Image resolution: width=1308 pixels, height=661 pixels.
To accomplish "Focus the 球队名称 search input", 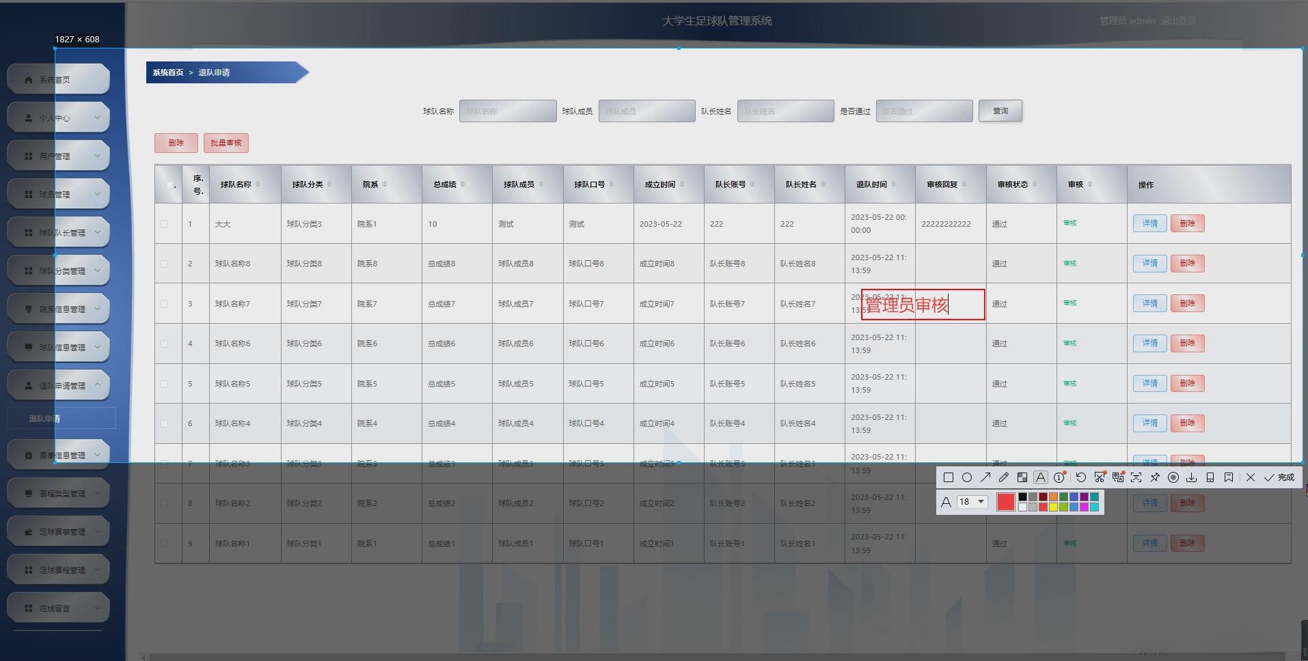I will (x=508, y=111).
